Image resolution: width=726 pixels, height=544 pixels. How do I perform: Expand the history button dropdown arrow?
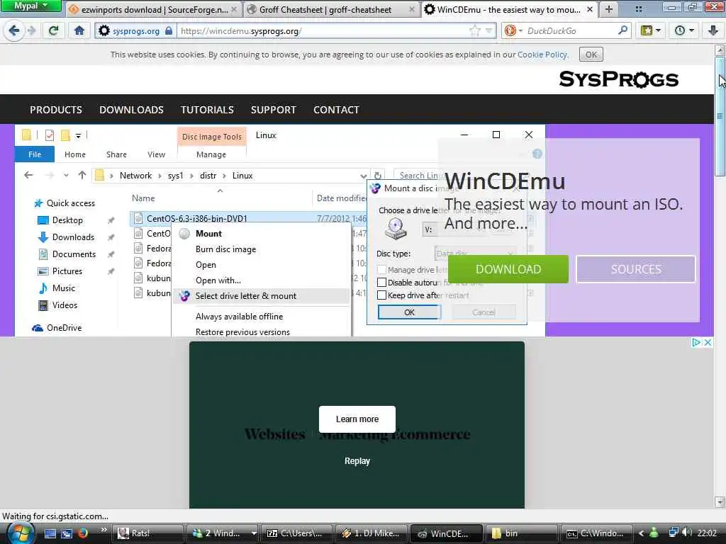[692, 31]
